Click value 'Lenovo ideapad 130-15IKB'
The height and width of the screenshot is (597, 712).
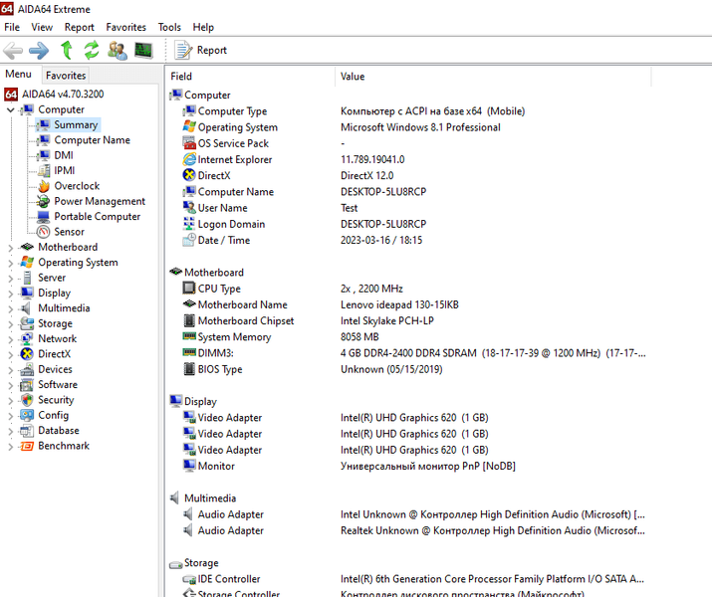399,304
